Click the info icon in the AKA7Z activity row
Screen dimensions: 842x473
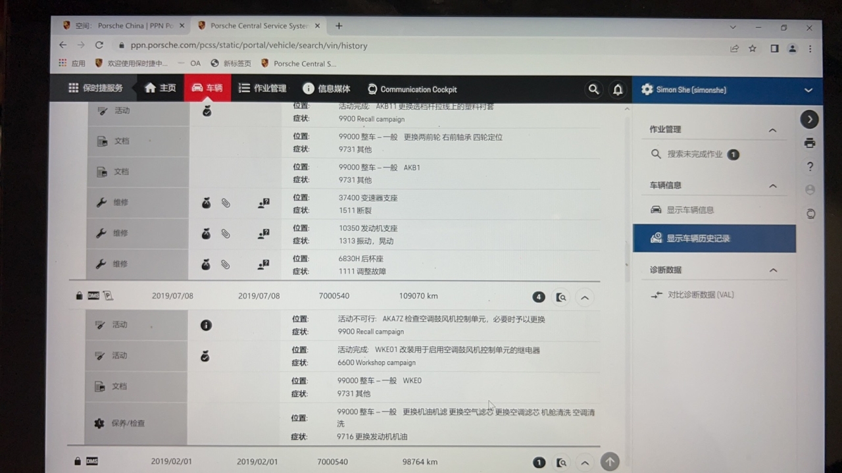point(206,325)
